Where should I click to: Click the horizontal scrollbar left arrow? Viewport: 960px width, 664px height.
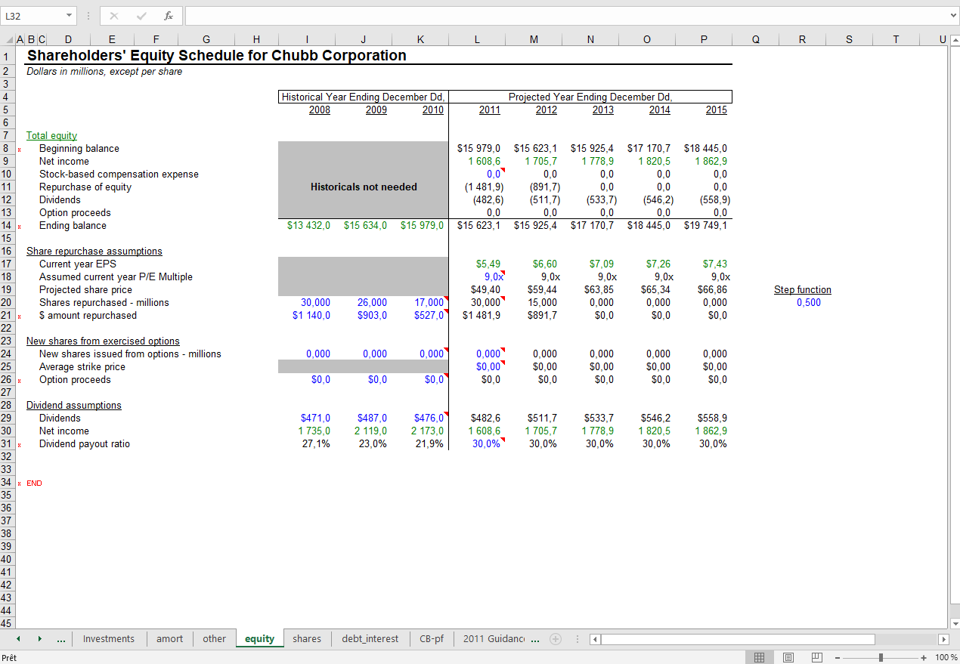595,639
